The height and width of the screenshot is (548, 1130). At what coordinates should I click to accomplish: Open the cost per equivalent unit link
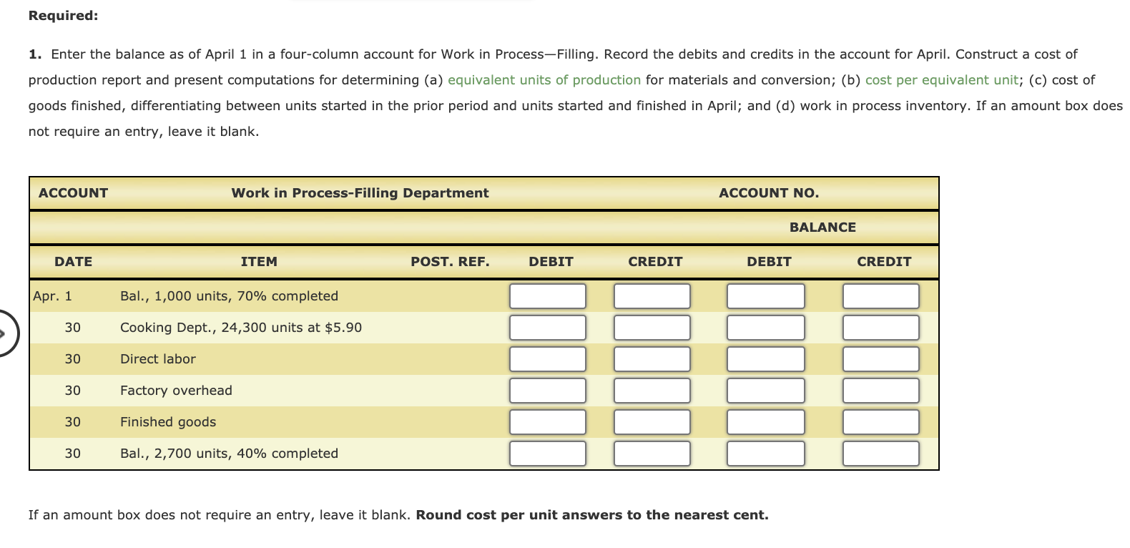click(941, 79)
